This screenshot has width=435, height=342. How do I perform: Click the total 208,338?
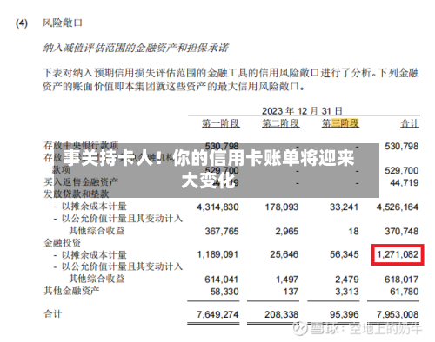(281, 314)
